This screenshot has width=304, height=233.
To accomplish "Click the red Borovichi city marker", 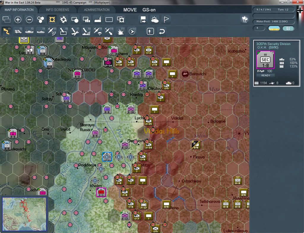I will [x=185, y=74].
